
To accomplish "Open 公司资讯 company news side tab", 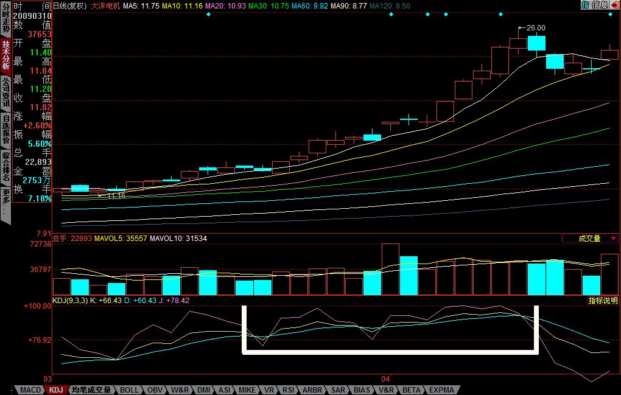I will (5, 92).
